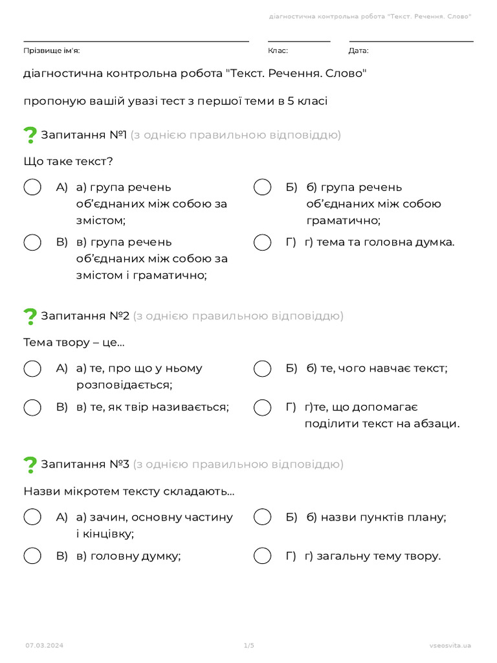The image size is (497, 663).
Task: Choose Б 'те, чого навчає текст'
Action: click(x=262, y=368)
